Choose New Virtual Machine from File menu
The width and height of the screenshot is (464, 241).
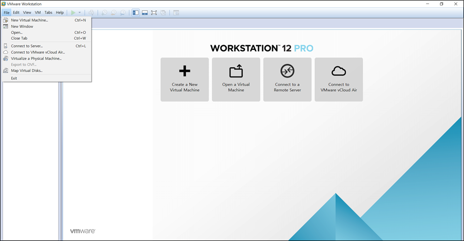(47, 20)
